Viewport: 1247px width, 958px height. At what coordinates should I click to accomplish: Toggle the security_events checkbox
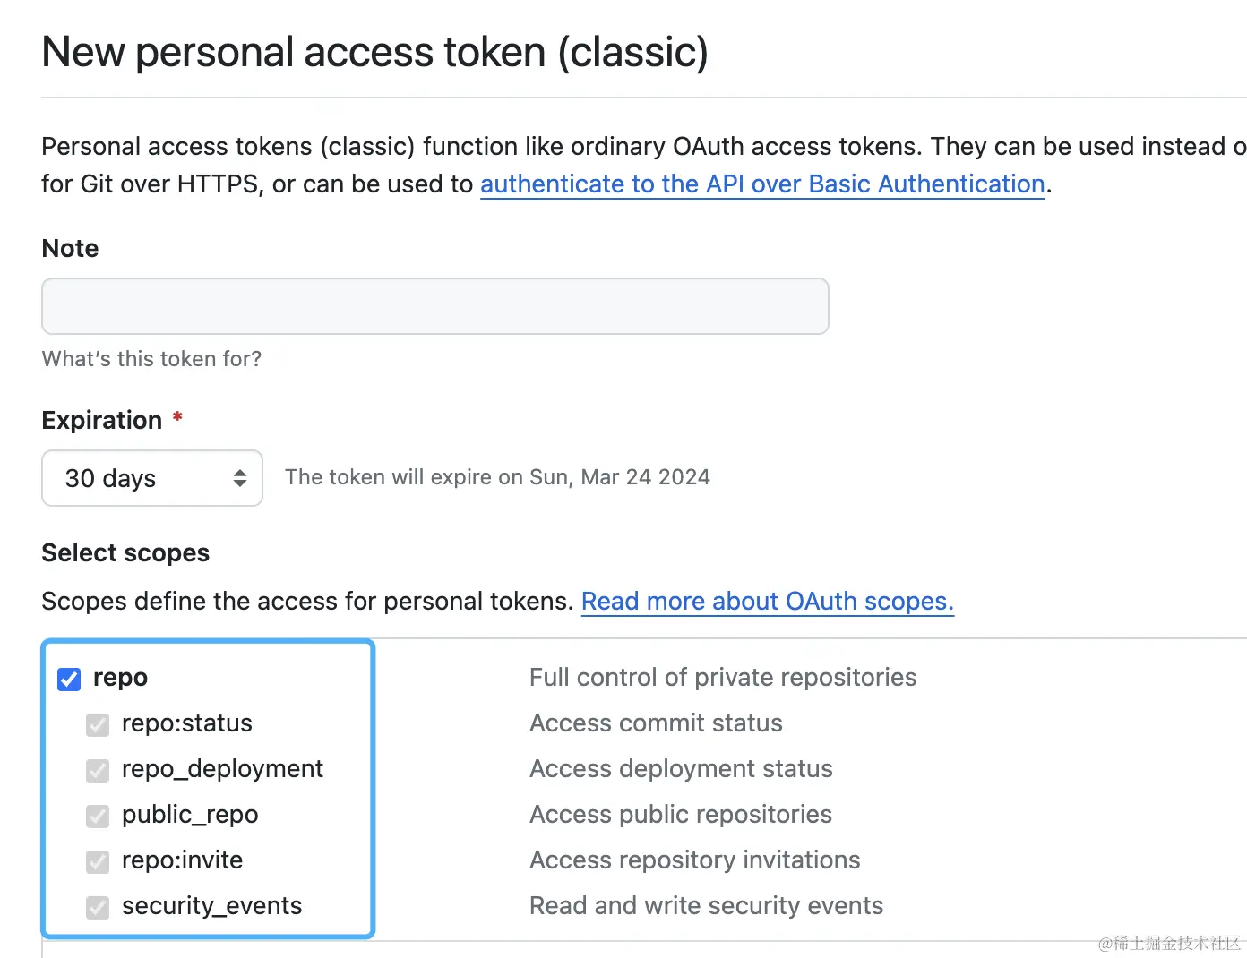[98, 907]
